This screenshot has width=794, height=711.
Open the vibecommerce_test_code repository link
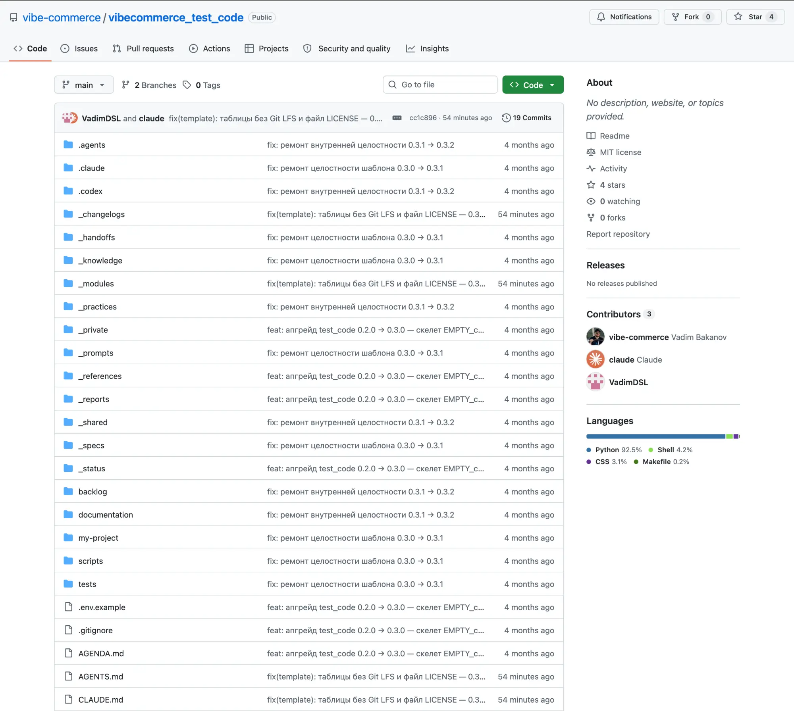pos(176,17)
